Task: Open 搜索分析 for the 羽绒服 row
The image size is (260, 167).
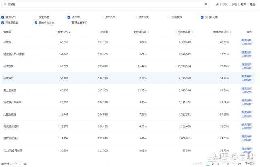Action: pos(247,41)
